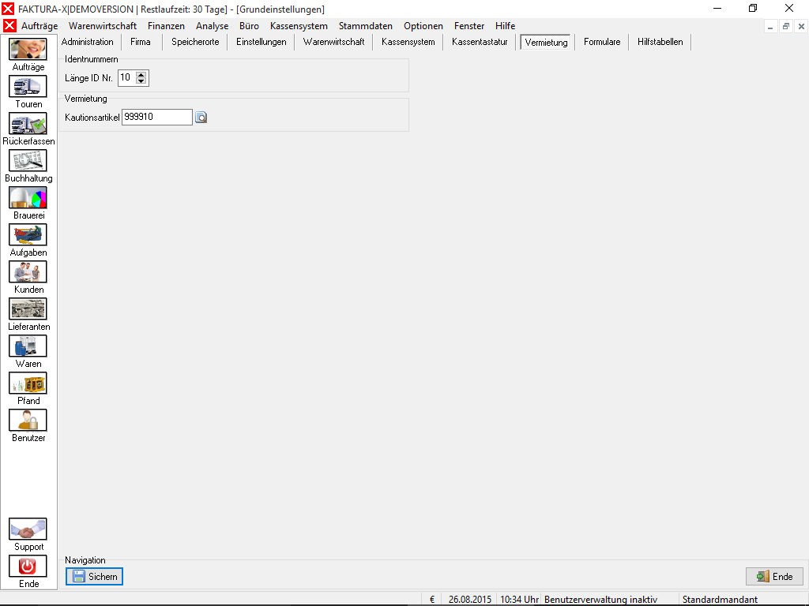Open the Kunden sidebar icon

coord(28,271)
